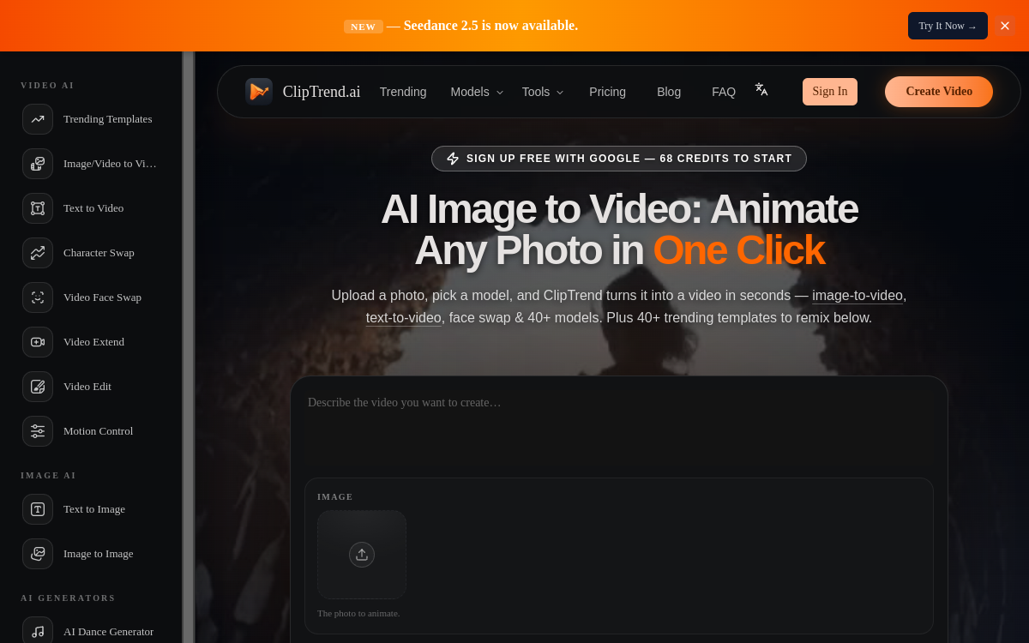This screenshot has height=643, width=1029.
Task: Open the Blog nav link
Action: (x=669, y=92)
